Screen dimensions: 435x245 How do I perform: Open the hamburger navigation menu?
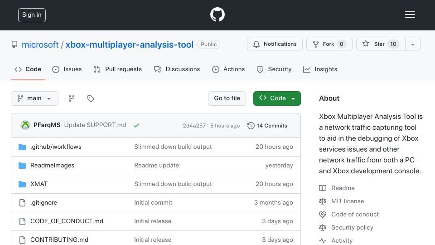point(410,15)
